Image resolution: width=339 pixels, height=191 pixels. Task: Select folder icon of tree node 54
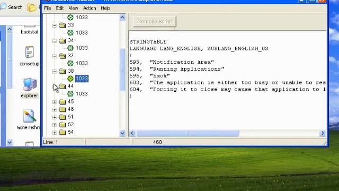(63, 132)
